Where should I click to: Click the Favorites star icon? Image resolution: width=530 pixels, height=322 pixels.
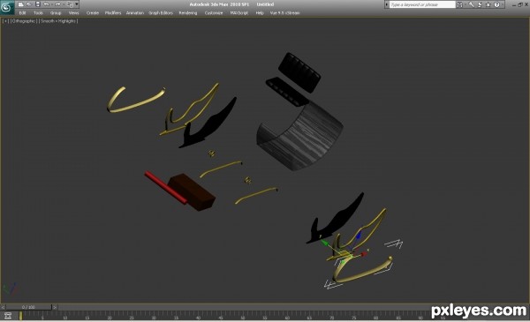pyautogui.click(x=488, y=4)
